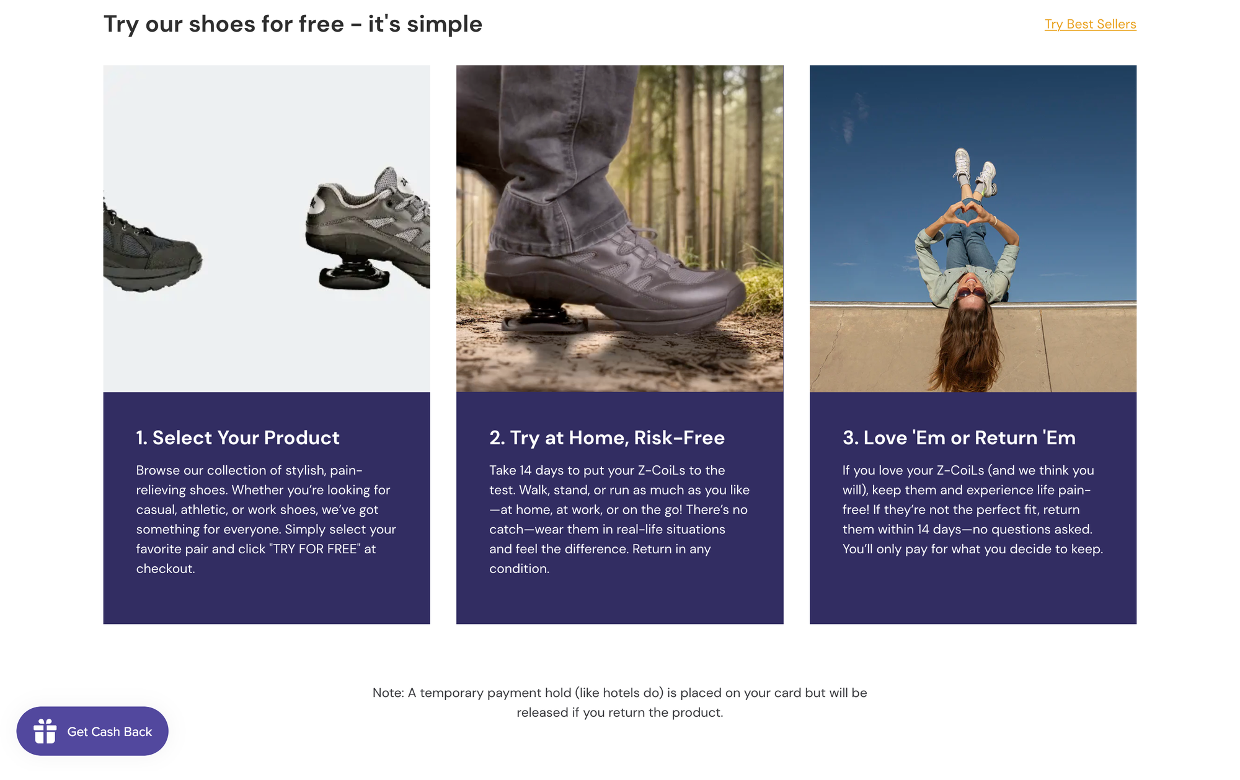Follow the Try Best Sellers link
Image resolution: width=1240 pixels, height=780 pixels.
click(1090, 24)
